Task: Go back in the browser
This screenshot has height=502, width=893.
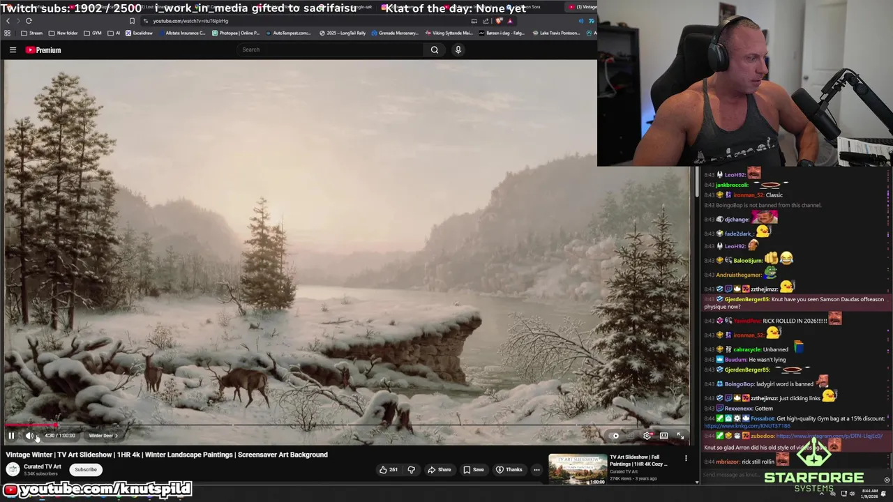Action: 8,21
